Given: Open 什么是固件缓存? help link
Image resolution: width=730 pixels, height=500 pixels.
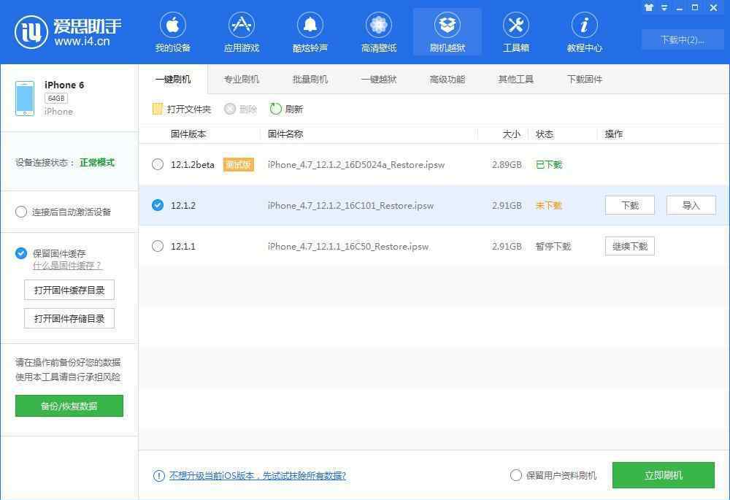Looking at the screenshot, I should (67, 266).
